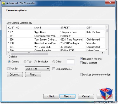Click the VIP Divers Club cell
This screenshot has width=118, height=104.
tap(46, 47)
